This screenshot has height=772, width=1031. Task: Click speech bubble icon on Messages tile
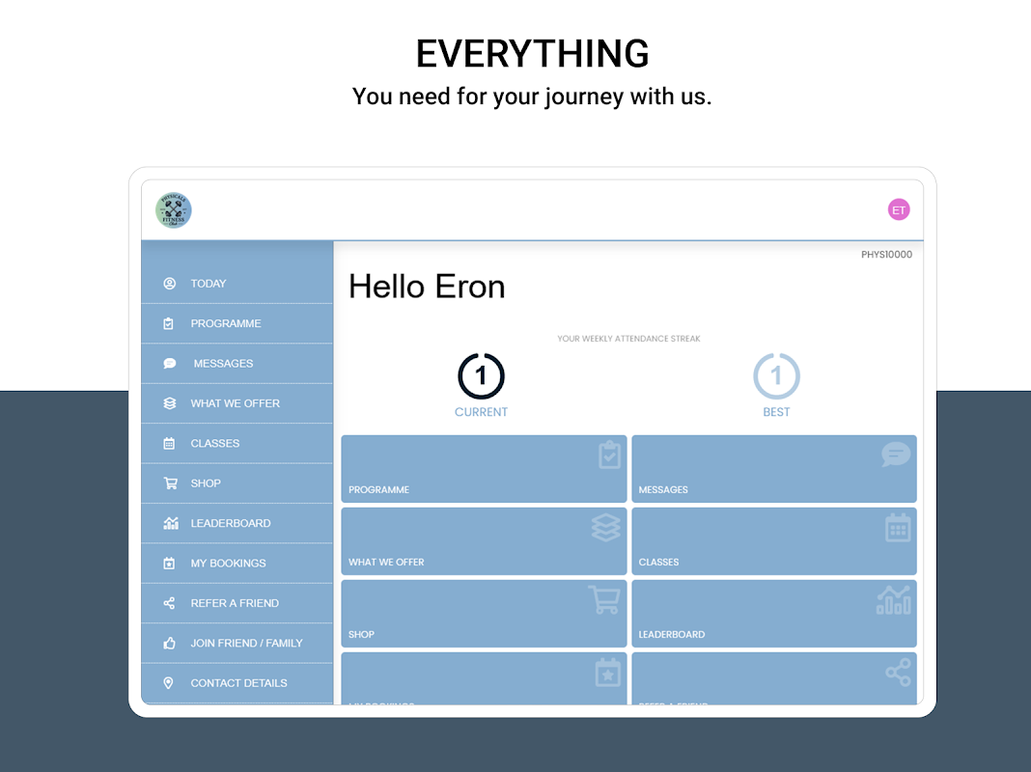tap(896, 455)
